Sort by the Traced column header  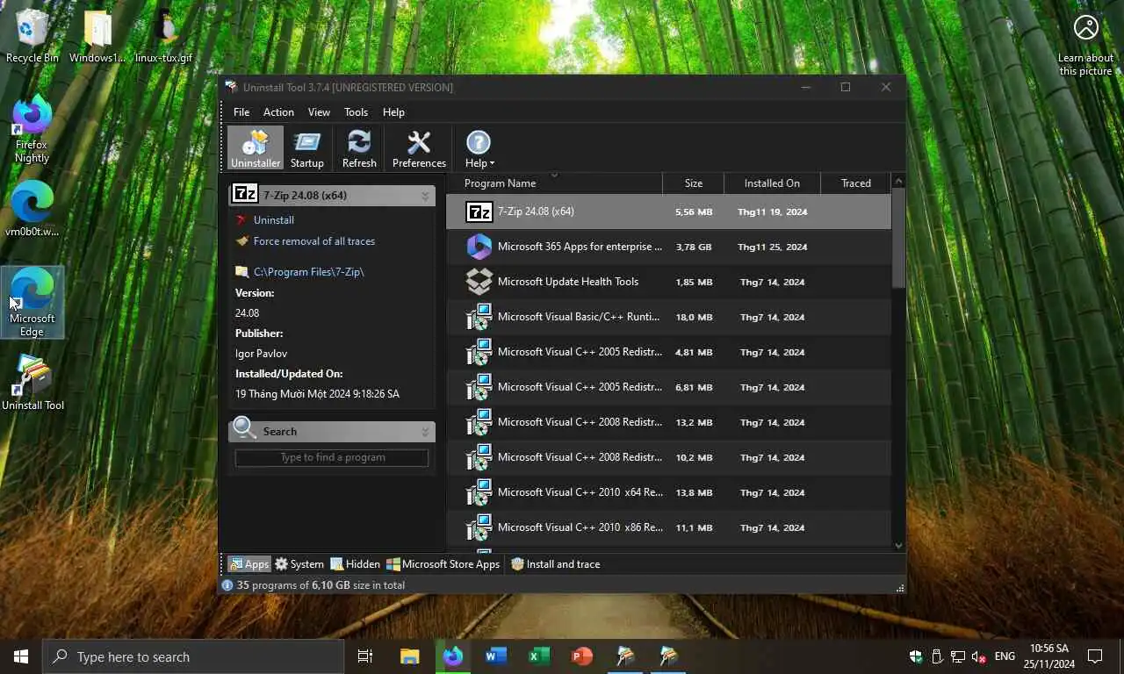856,183
